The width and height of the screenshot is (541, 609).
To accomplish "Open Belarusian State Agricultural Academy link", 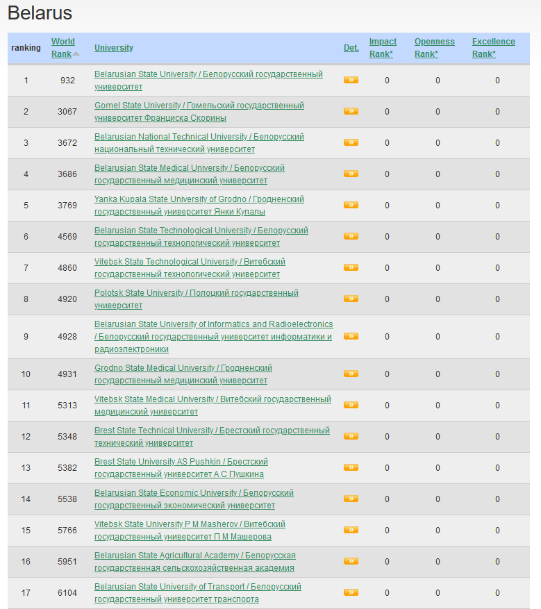I will (x=195, y=562).
